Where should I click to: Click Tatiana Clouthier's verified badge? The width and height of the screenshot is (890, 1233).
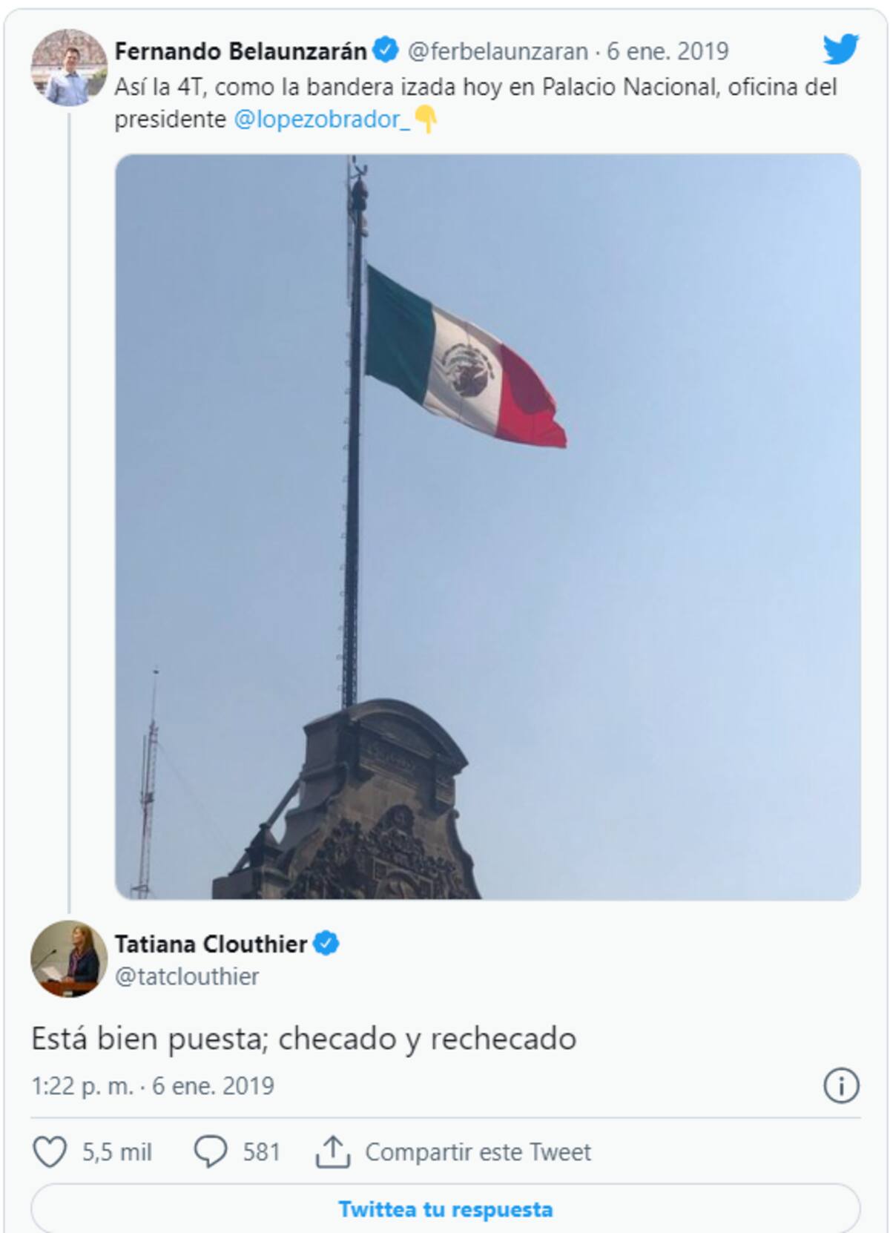click(x=326, y=944)
